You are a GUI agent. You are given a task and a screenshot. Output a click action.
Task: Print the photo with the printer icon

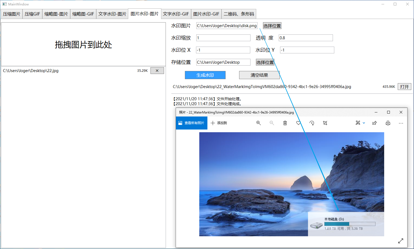388,123
